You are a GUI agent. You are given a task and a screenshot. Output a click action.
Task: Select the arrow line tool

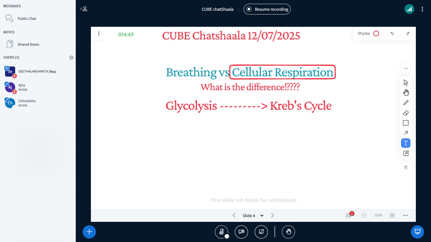(405, 133)
